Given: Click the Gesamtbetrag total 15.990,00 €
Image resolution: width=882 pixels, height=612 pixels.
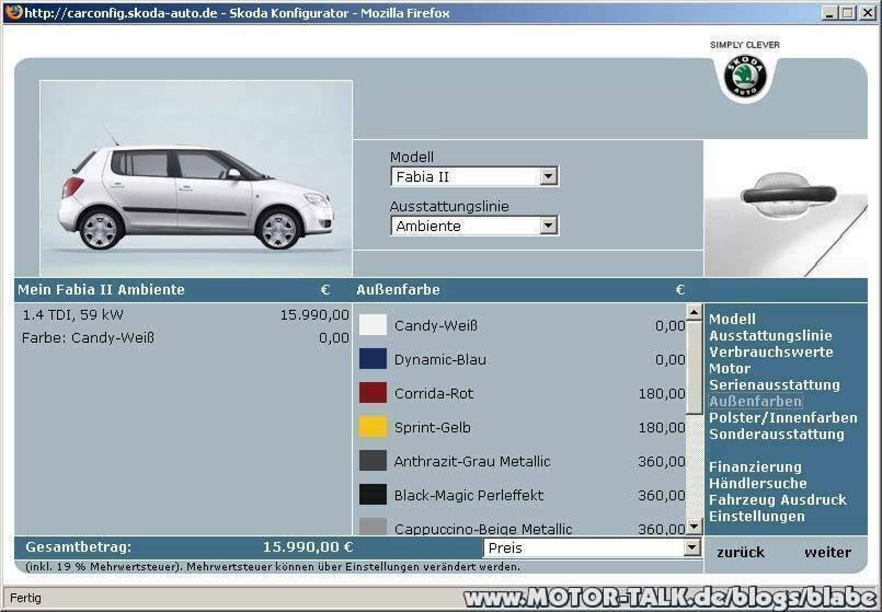Looking at the screenshot, I should click(x=308, y=547).
